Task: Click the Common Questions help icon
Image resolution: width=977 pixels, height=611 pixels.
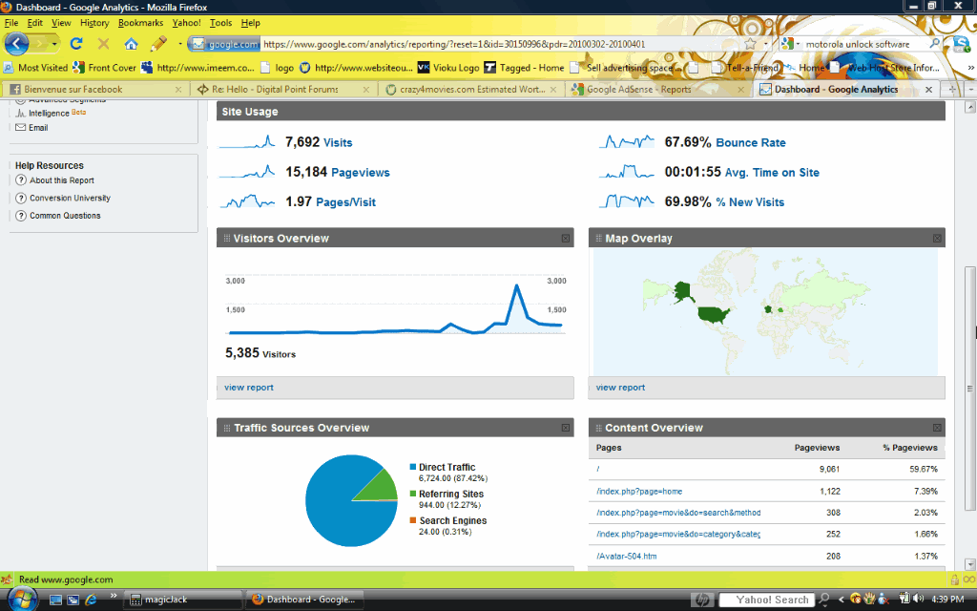Action: (21, 216)
